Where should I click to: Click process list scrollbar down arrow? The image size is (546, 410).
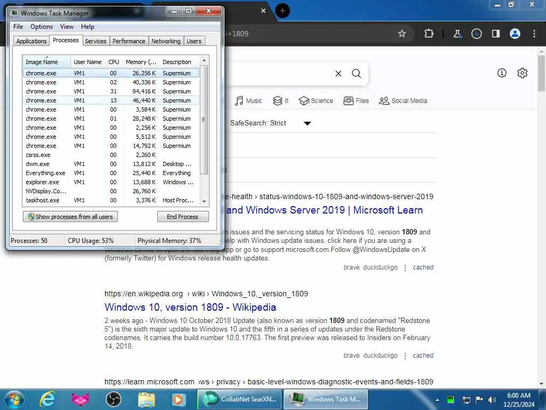click(204, 201)
